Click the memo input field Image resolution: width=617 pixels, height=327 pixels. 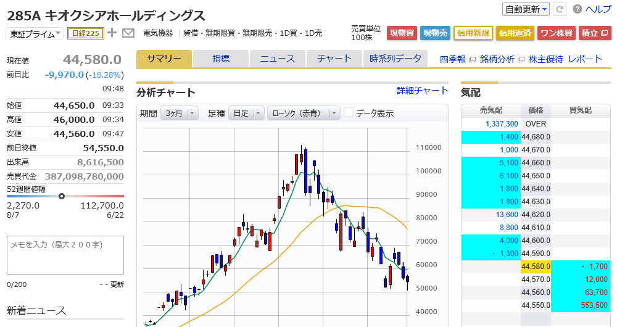[x=65, y=255]
